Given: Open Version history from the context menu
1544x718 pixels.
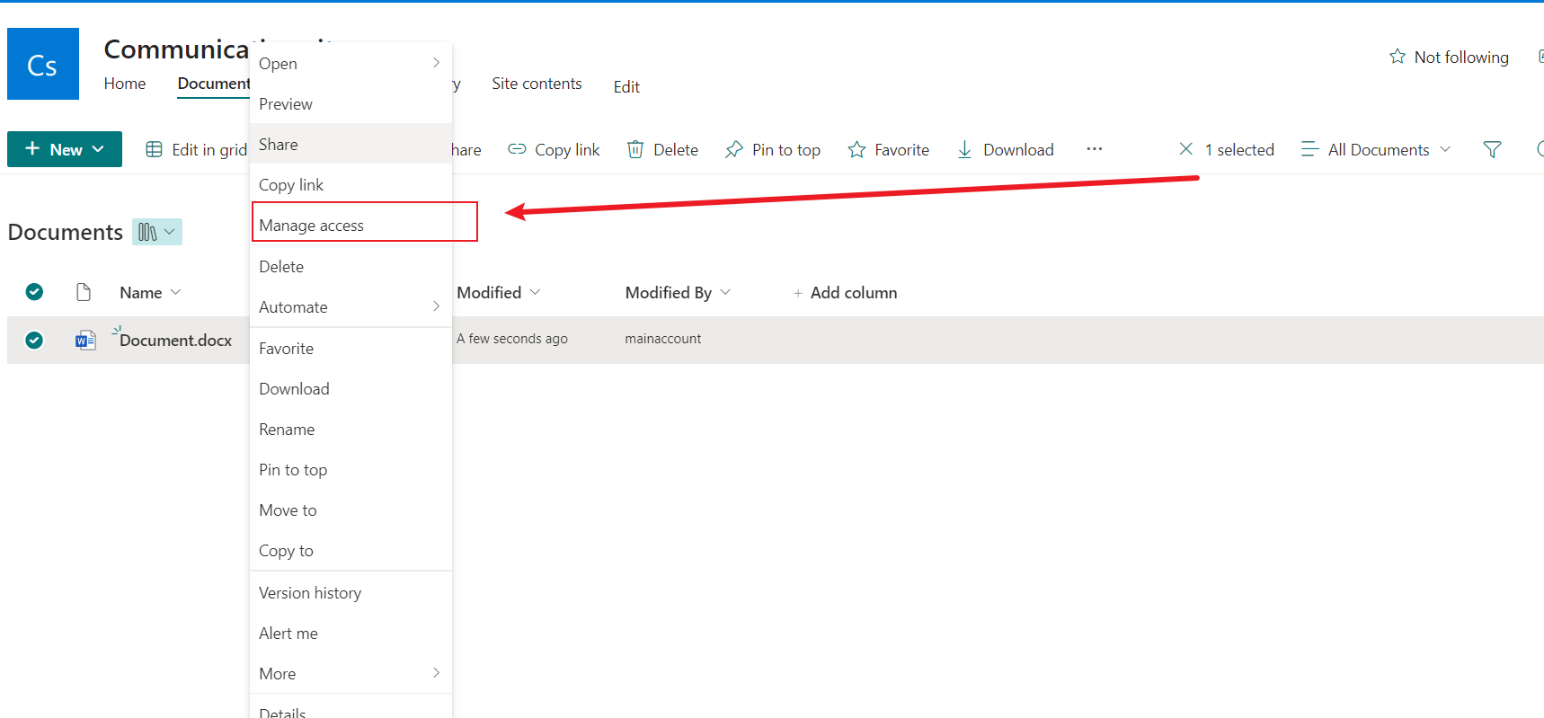Looking at the screenshot, I should coord(351,592).
